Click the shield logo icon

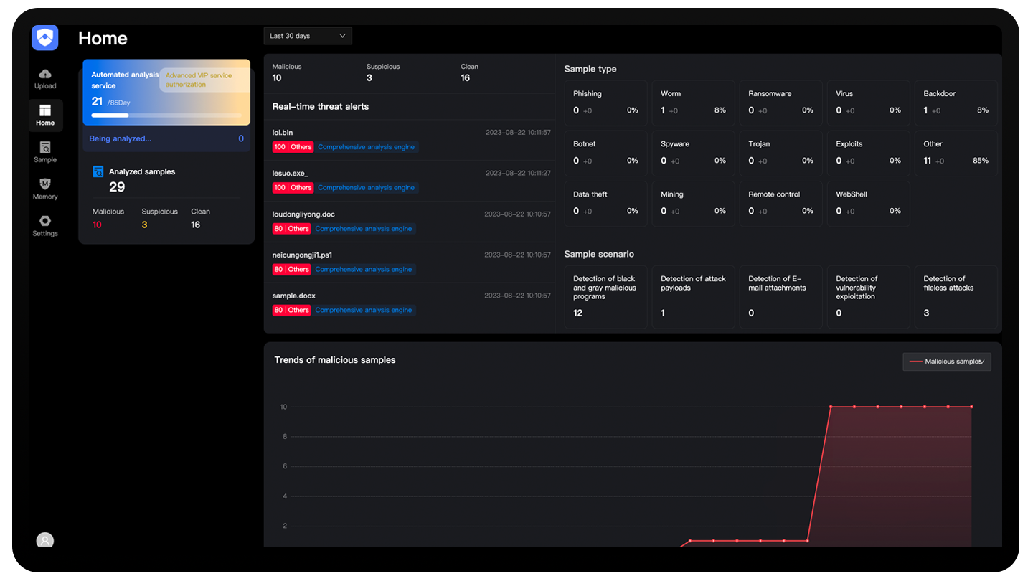click(44, 37)
